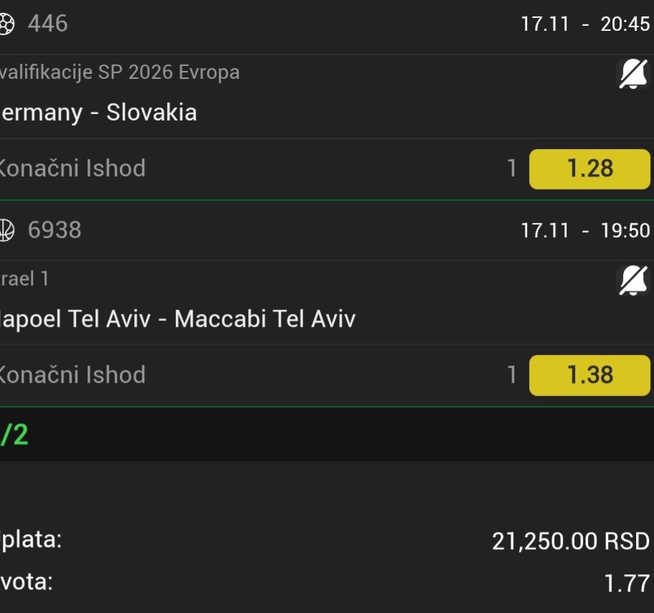654x613 pixels.
Task: Open the Germany - Slovakia match
Action: point(98,113)
